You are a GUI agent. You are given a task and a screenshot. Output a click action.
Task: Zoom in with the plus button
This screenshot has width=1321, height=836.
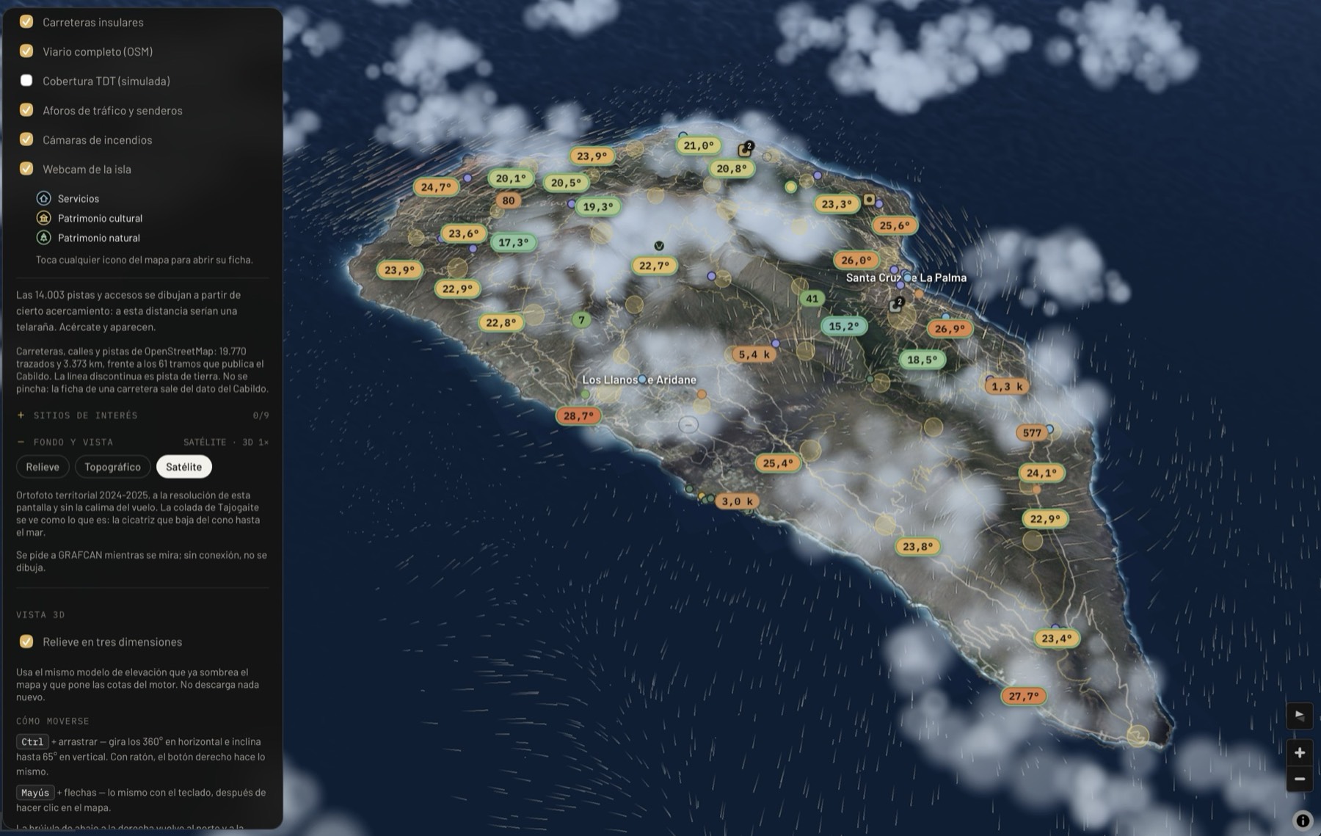click(1299, 752)
